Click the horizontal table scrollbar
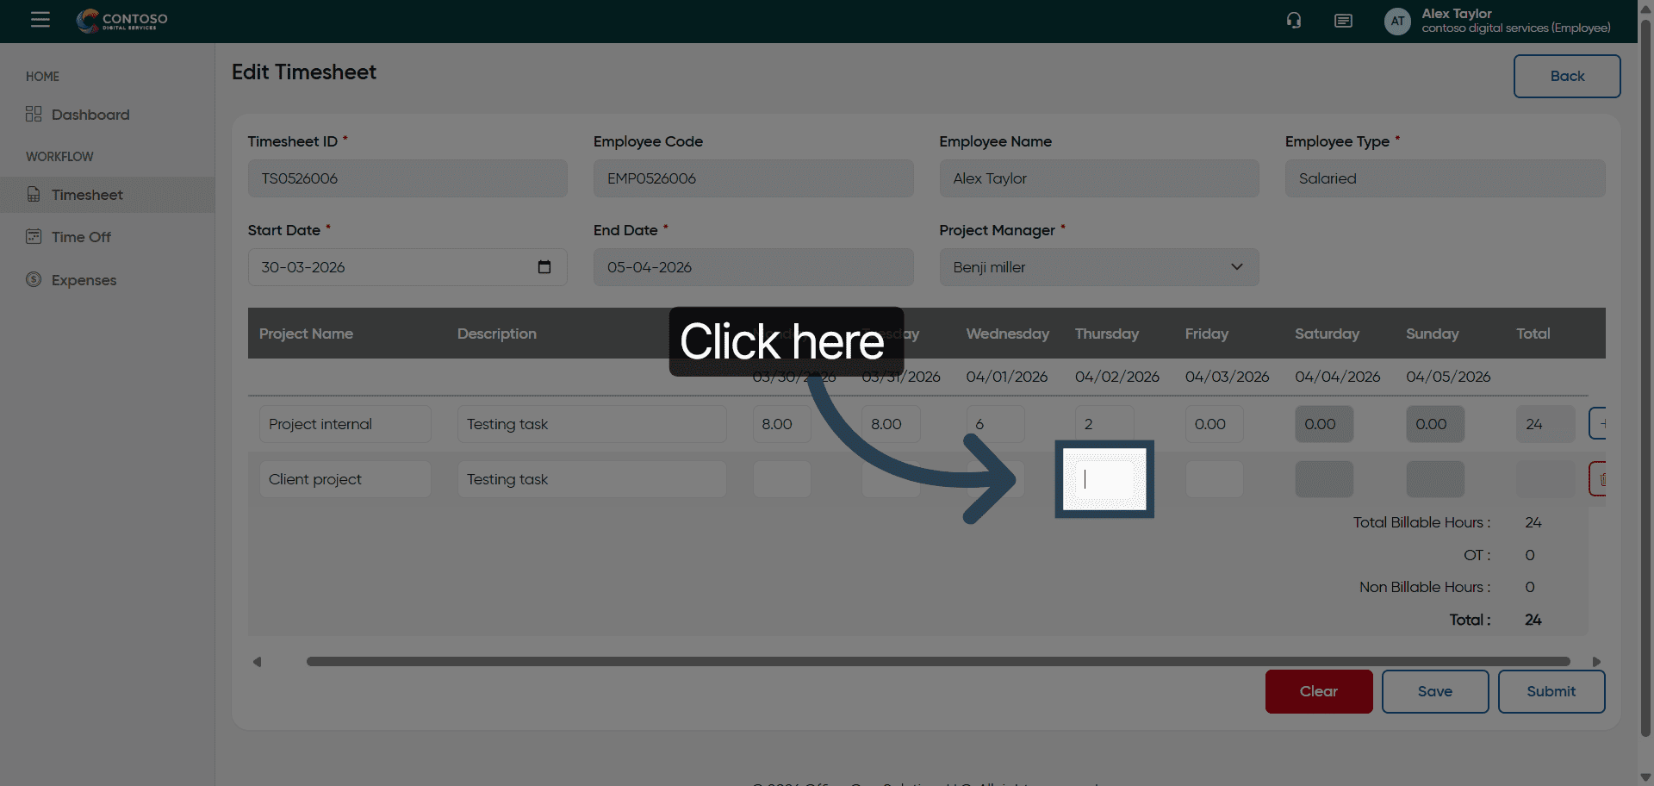 [937, 662]
